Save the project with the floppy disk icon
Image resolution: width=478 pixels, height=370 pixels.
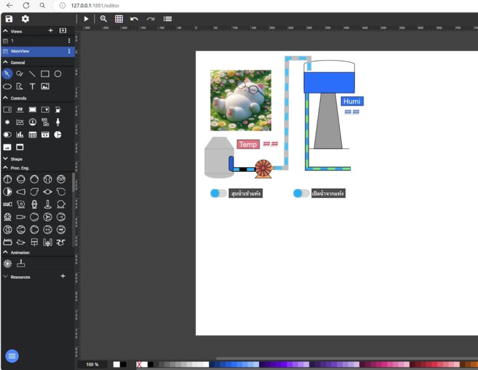[9, 19]
